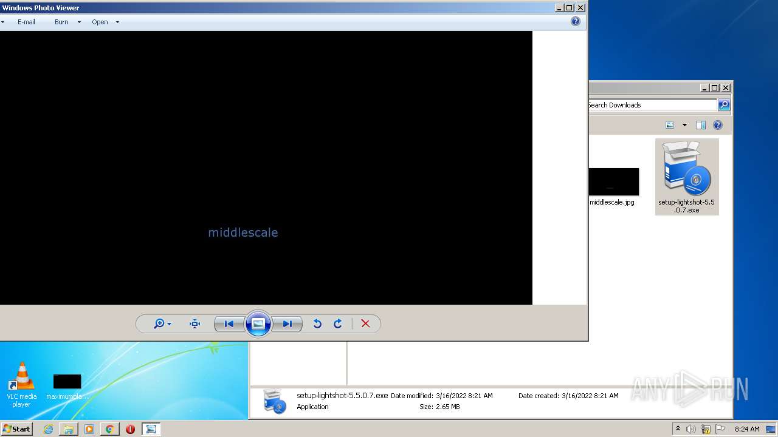Launch Google Chrome from taskbar
The height and width of the screenshot is (437, 778).
tap(109, 429)
